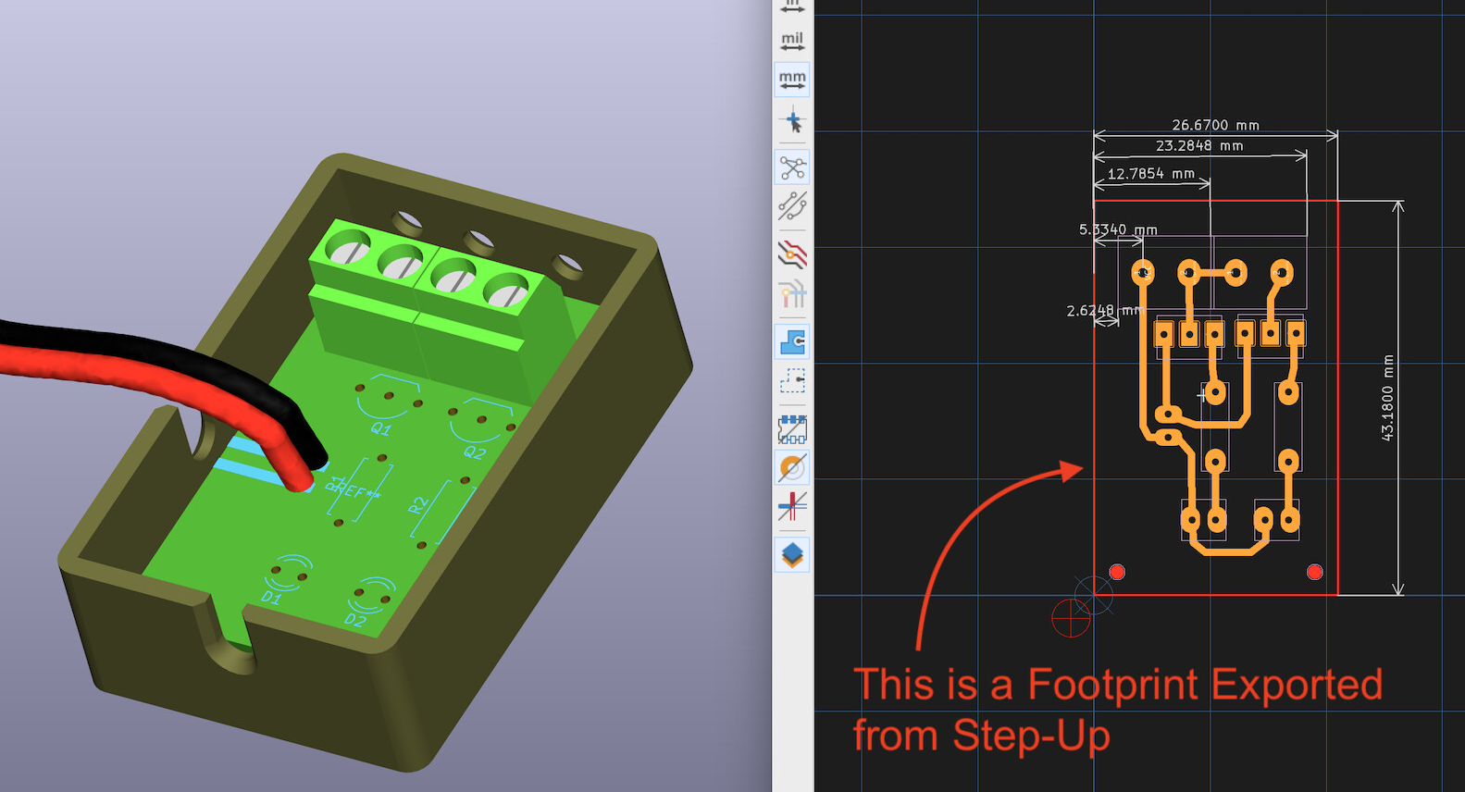The image size is (1465, 792).
Task: Select the bottom-right red mounting hole
Action: (1314, 572)
